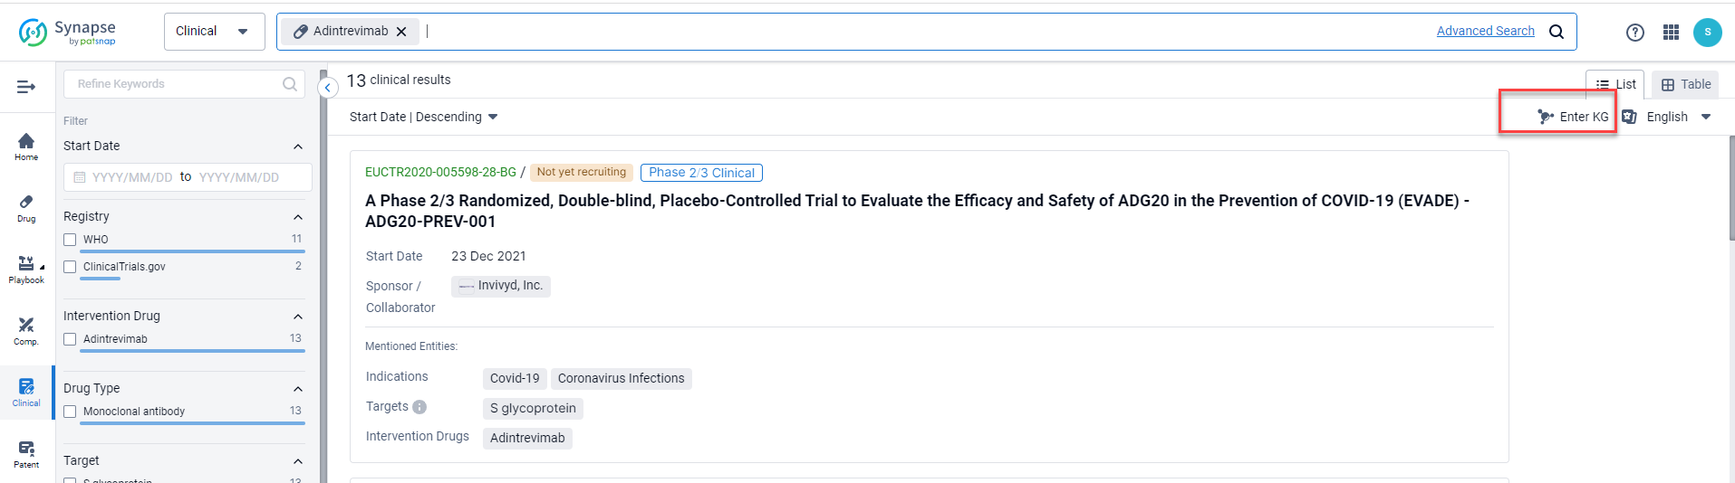Image resolution: width=1735 pixels, height=483 pixels.
Task: Check the ClinicalTrials.gov checkbox
Action: point(70,267)
